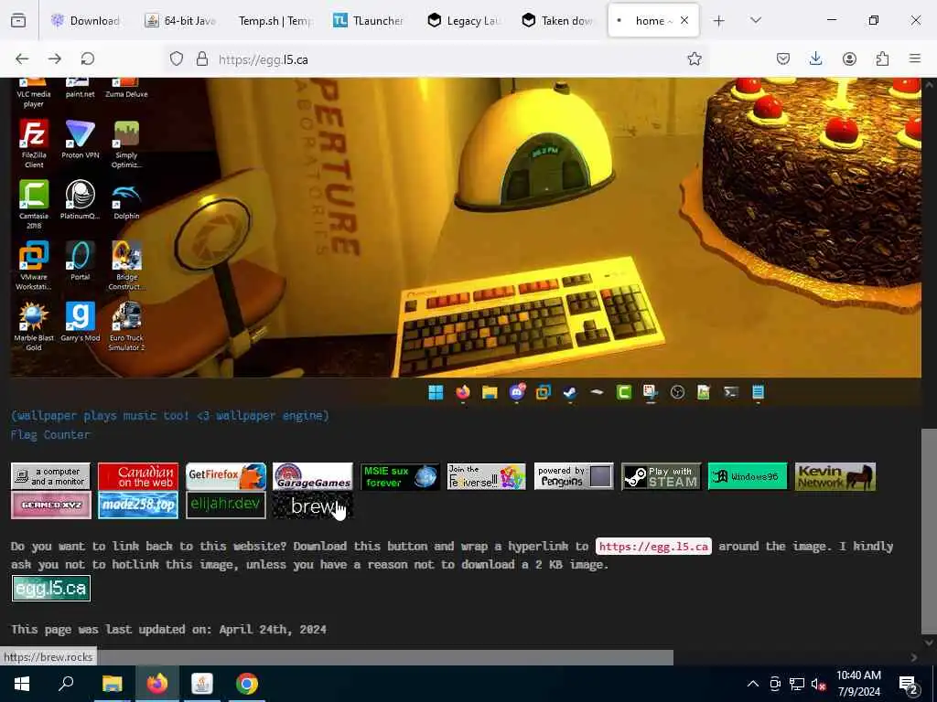937x702 pixels.
Task: Click the Play with Steam badge
Action: point(661,476)
